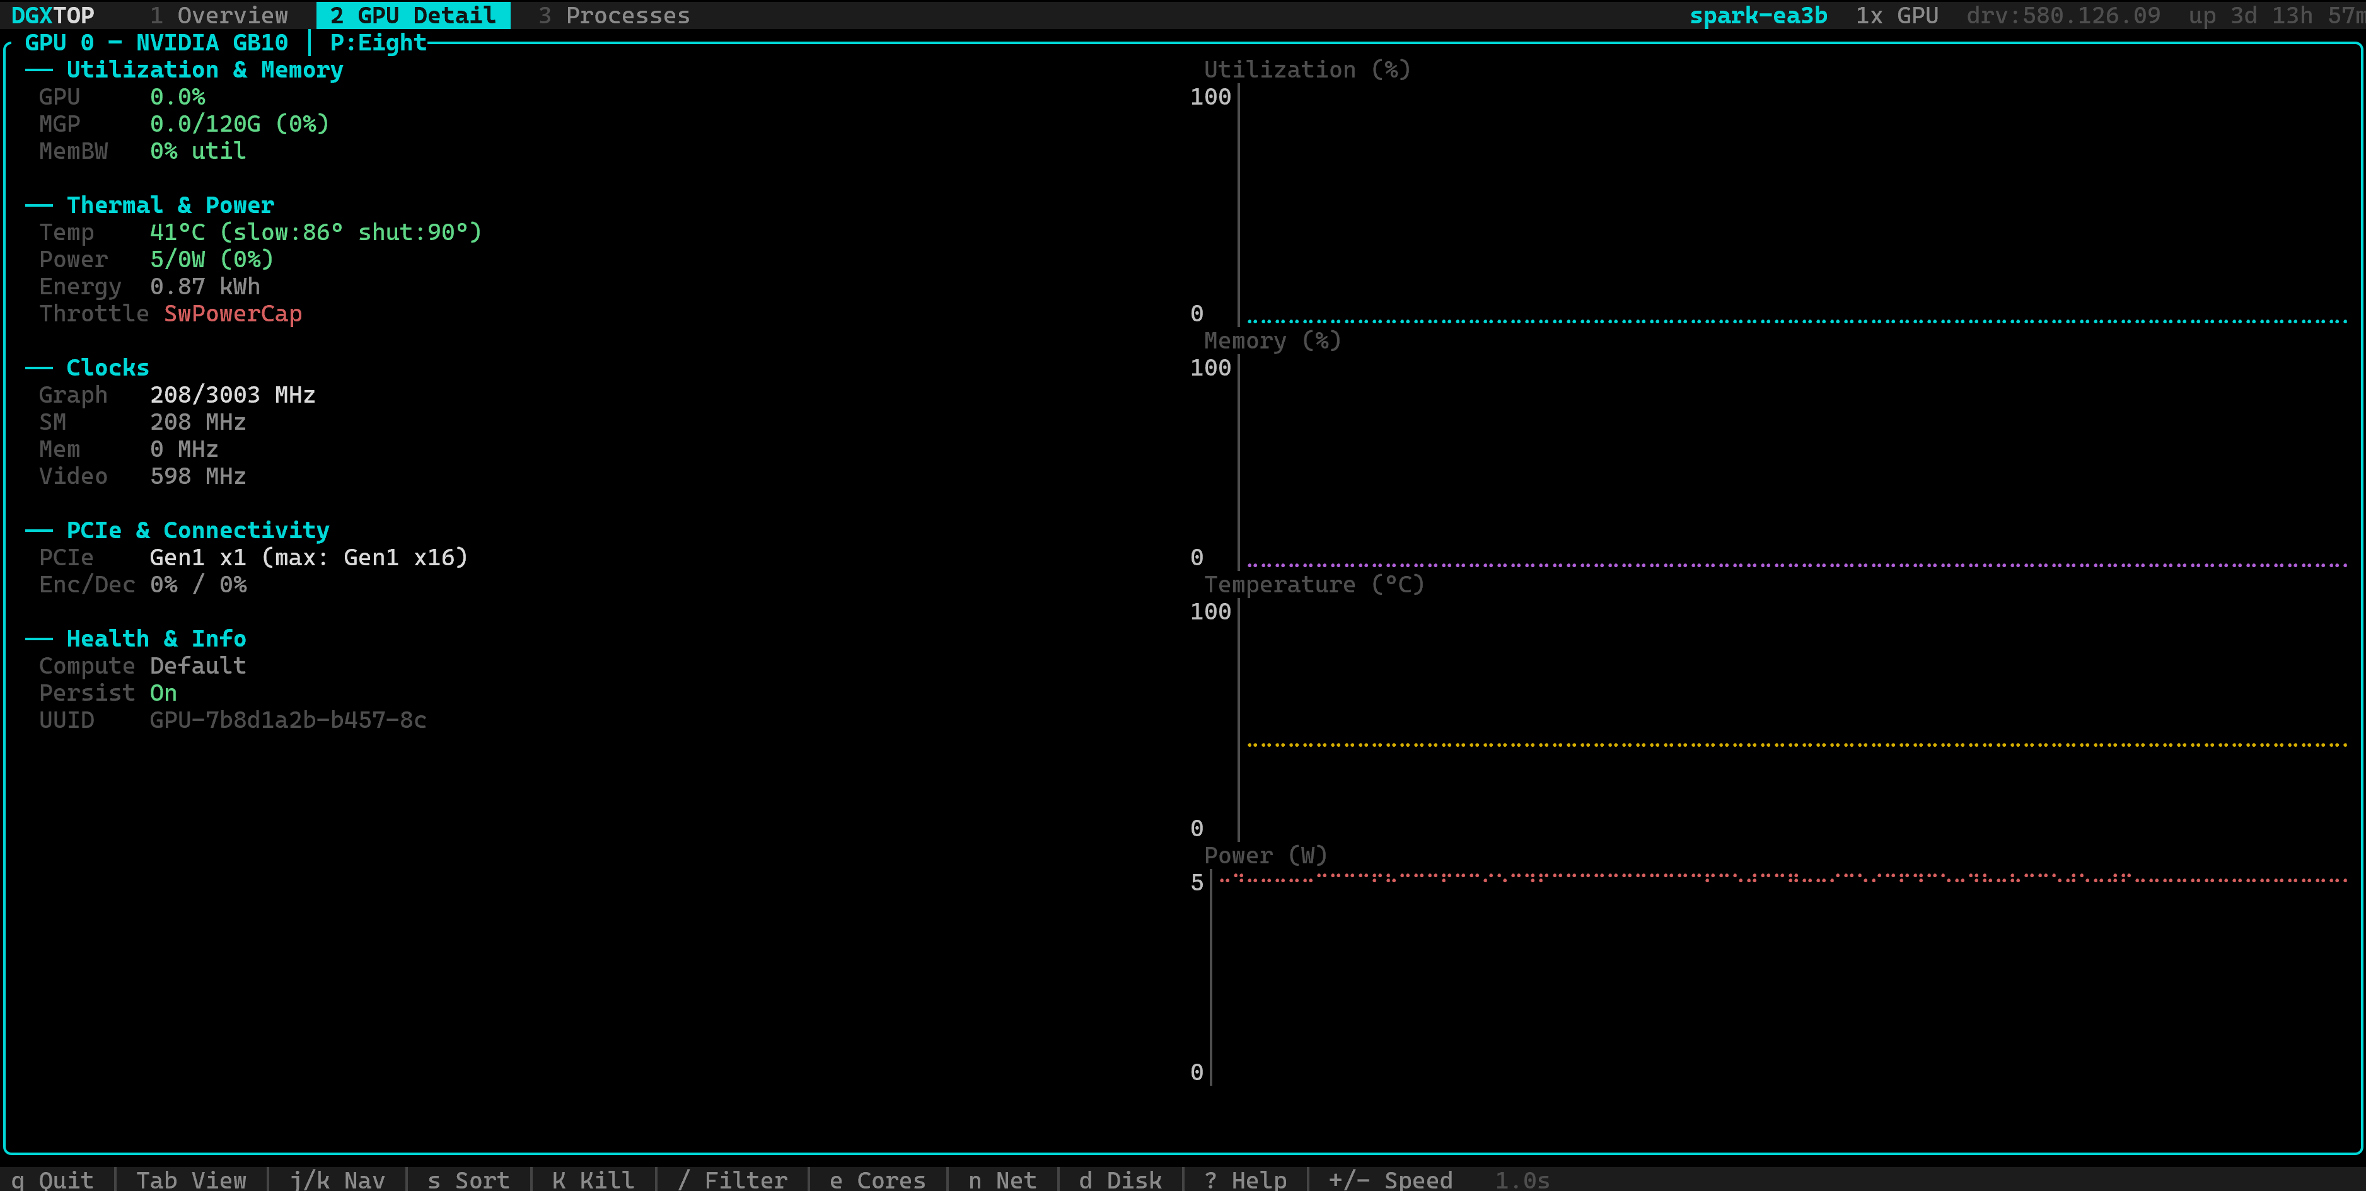Select the 2 GPU Detail tab

414,16
